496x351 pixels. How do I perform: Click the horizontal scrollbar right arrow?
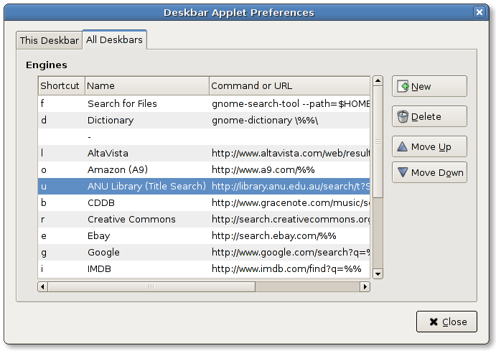coord(365,286)
